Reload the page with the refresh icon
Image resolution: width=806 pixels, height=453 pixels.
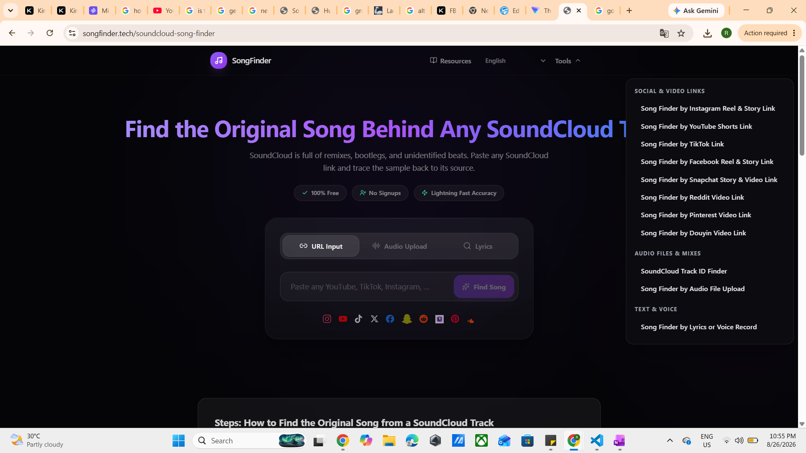click(50, 33)
